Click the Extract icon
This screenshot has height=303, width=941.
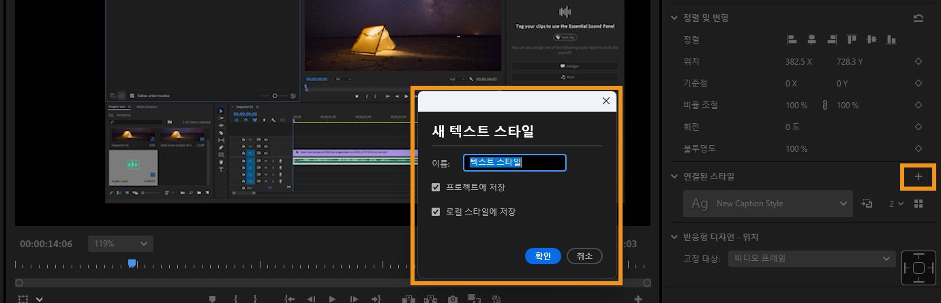pyautogui.click(x=431, y=299)
